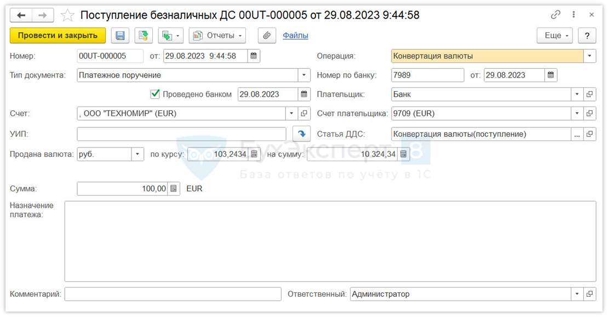The width and height of the screenshot is (608, 317).
Task: Open calculator for the по курсу field
Action: (x=254, y=154)
